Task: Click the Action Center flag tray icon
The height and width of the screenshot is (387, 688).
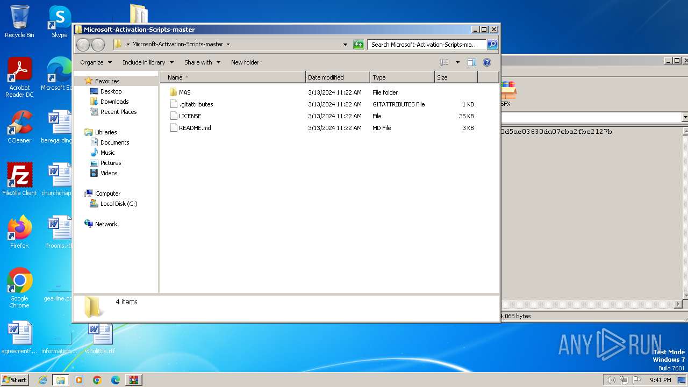Action: pos(637,380)
